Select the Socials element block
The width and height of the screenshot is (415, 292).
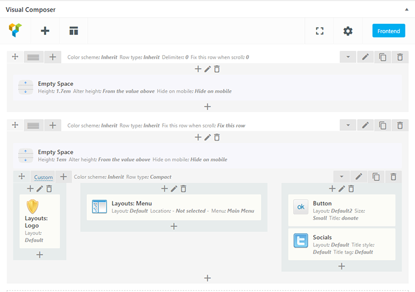point(341,243)
